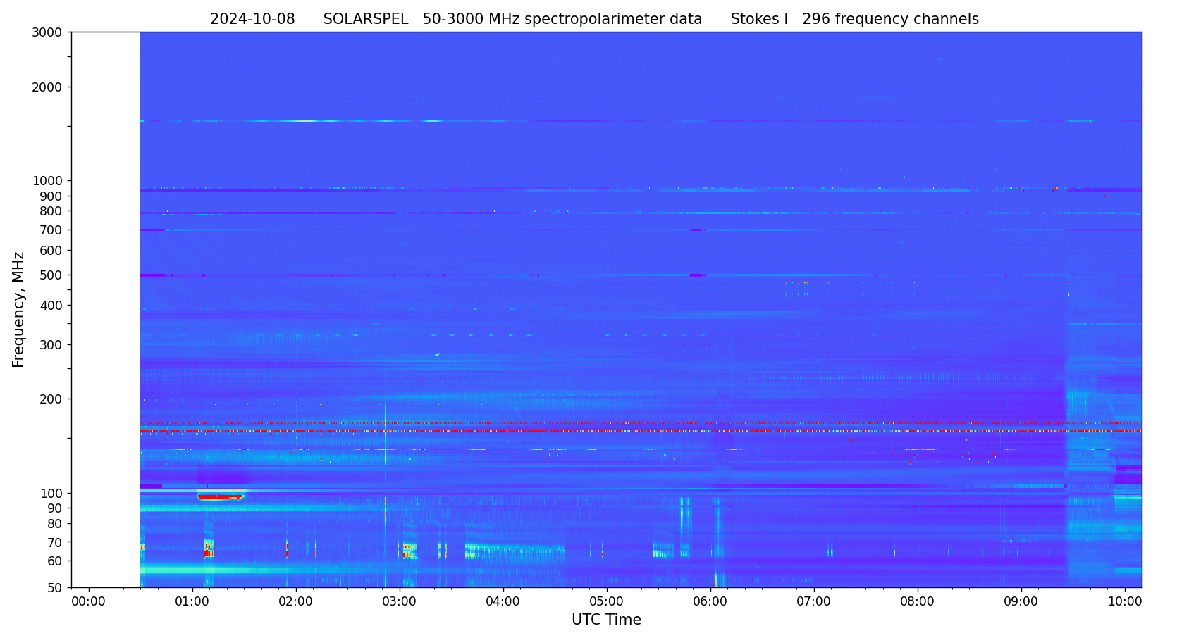
Task: Click the Stokes I label in the title
Action: pos(759,20)
